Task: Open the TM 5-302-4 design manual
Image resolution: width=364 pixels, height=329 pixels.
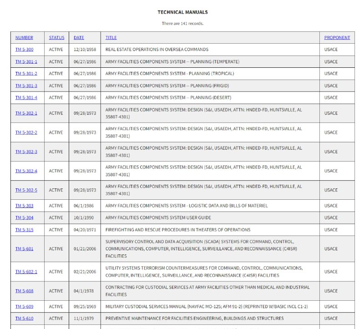Action: click(25, 171)
